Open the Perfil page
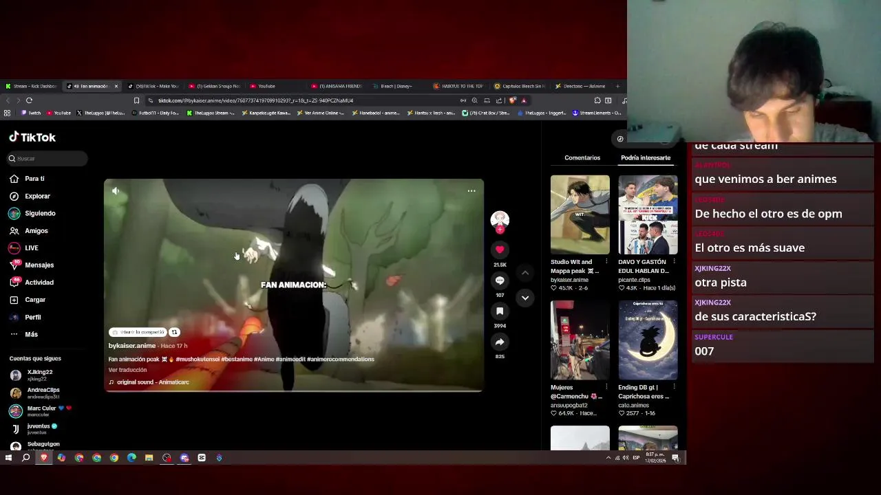This screenshot has height=495, width=881. click(25, 317)
